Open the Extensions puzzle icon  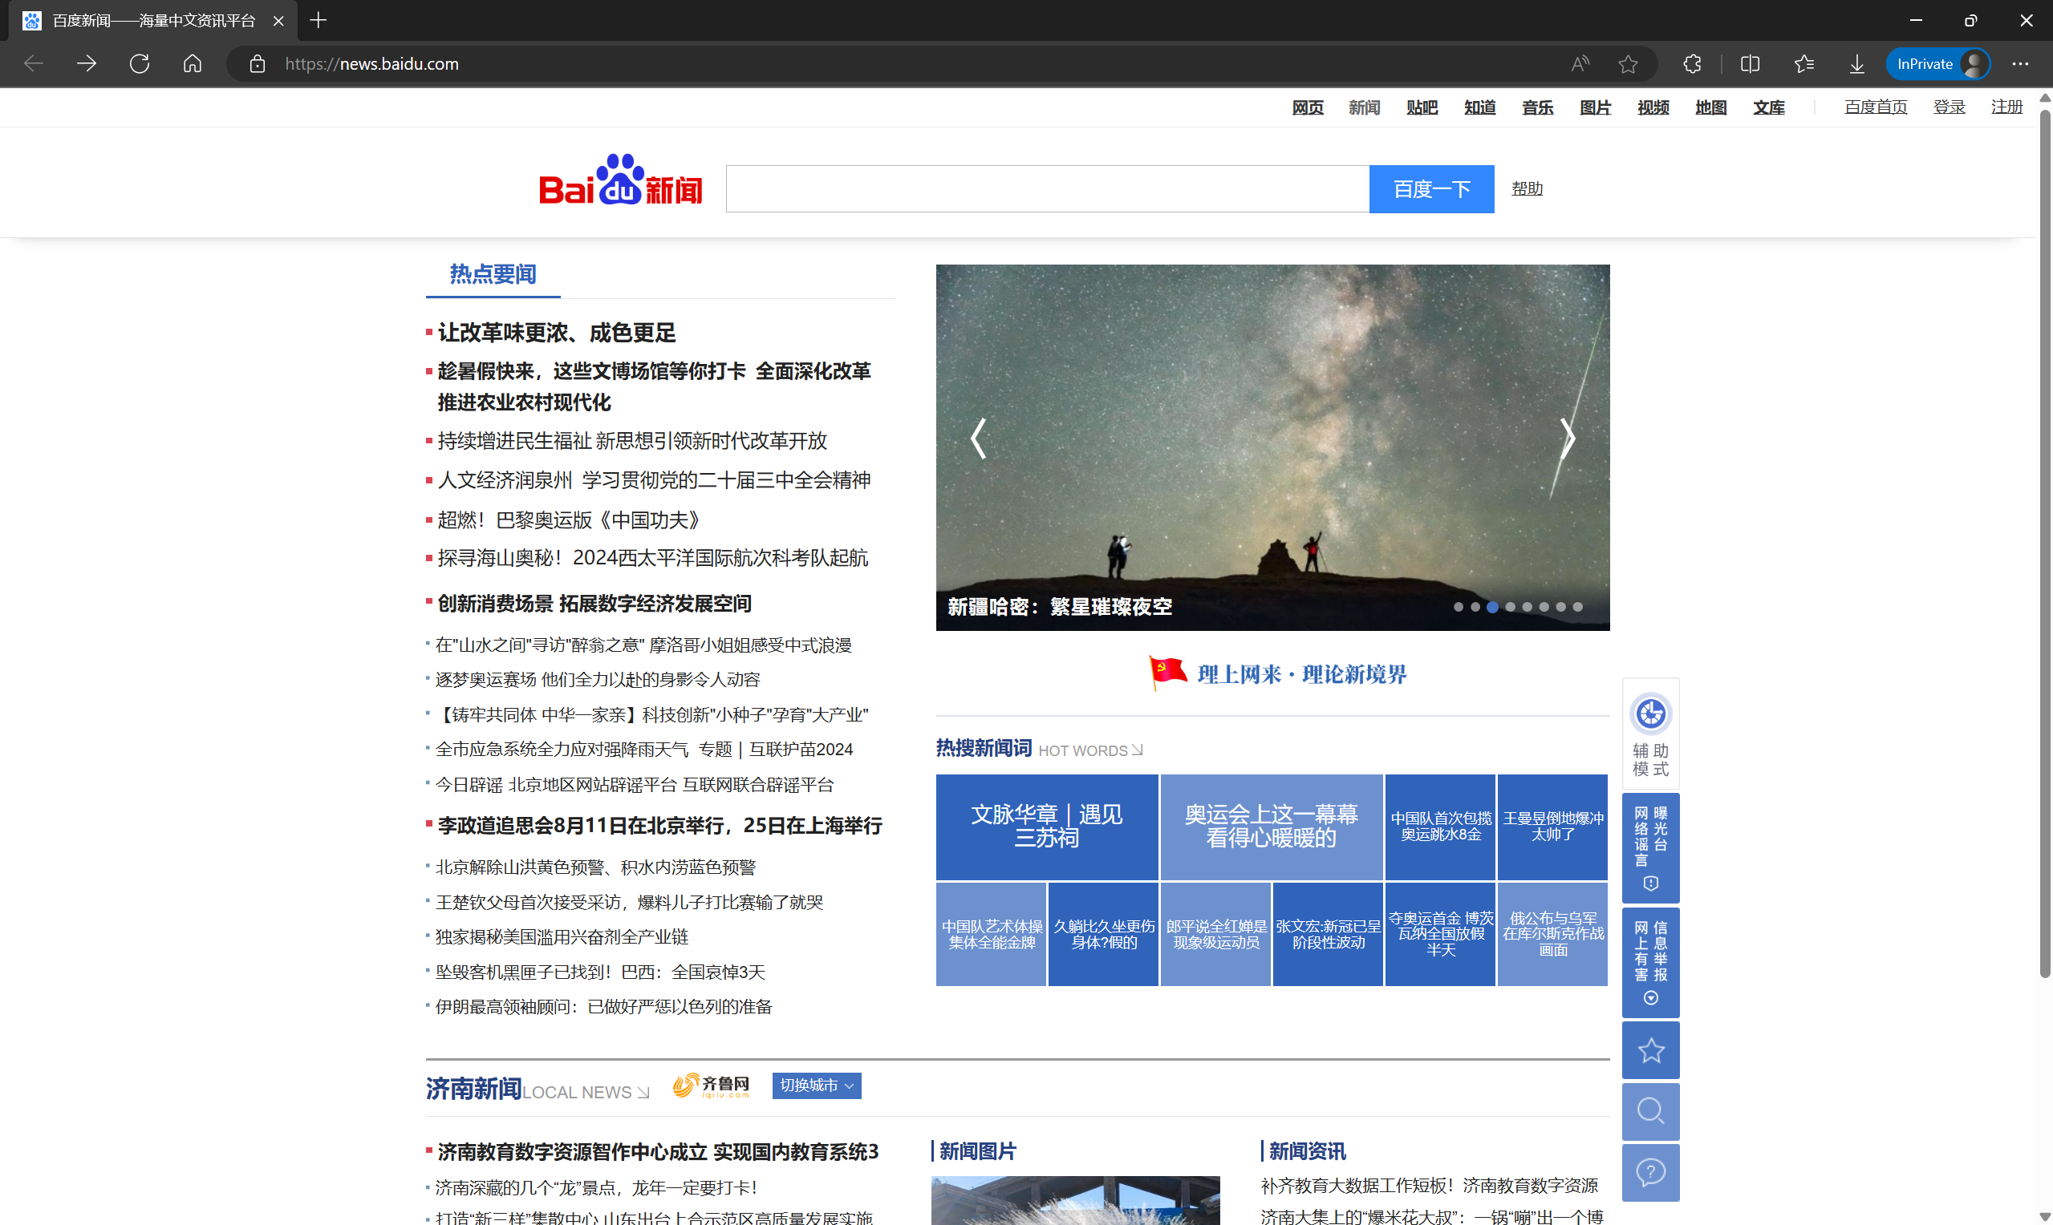tap(1691, 63)
